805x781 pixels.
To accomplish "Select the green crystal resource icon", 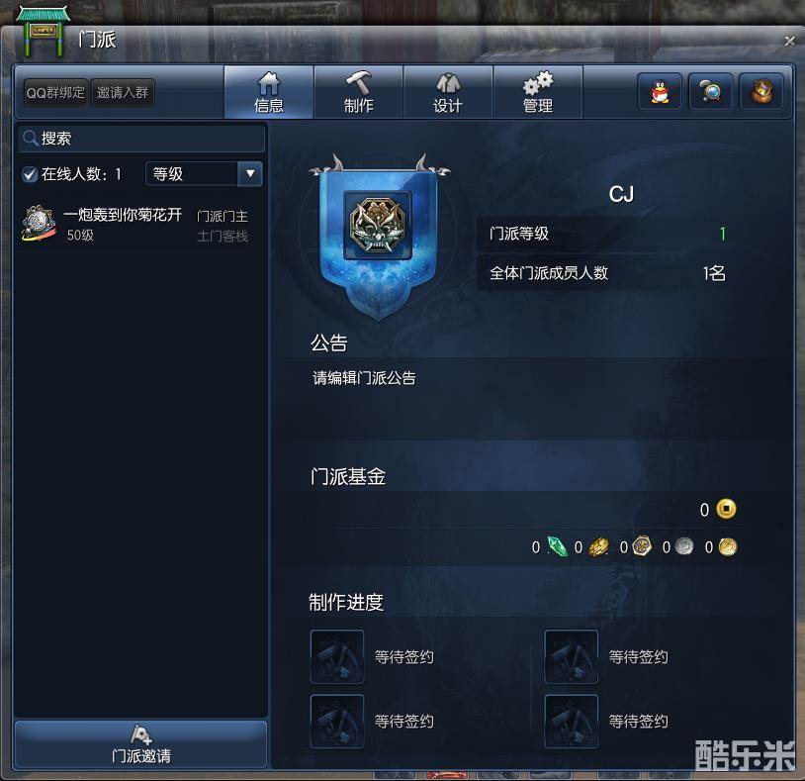I will 557,546.
